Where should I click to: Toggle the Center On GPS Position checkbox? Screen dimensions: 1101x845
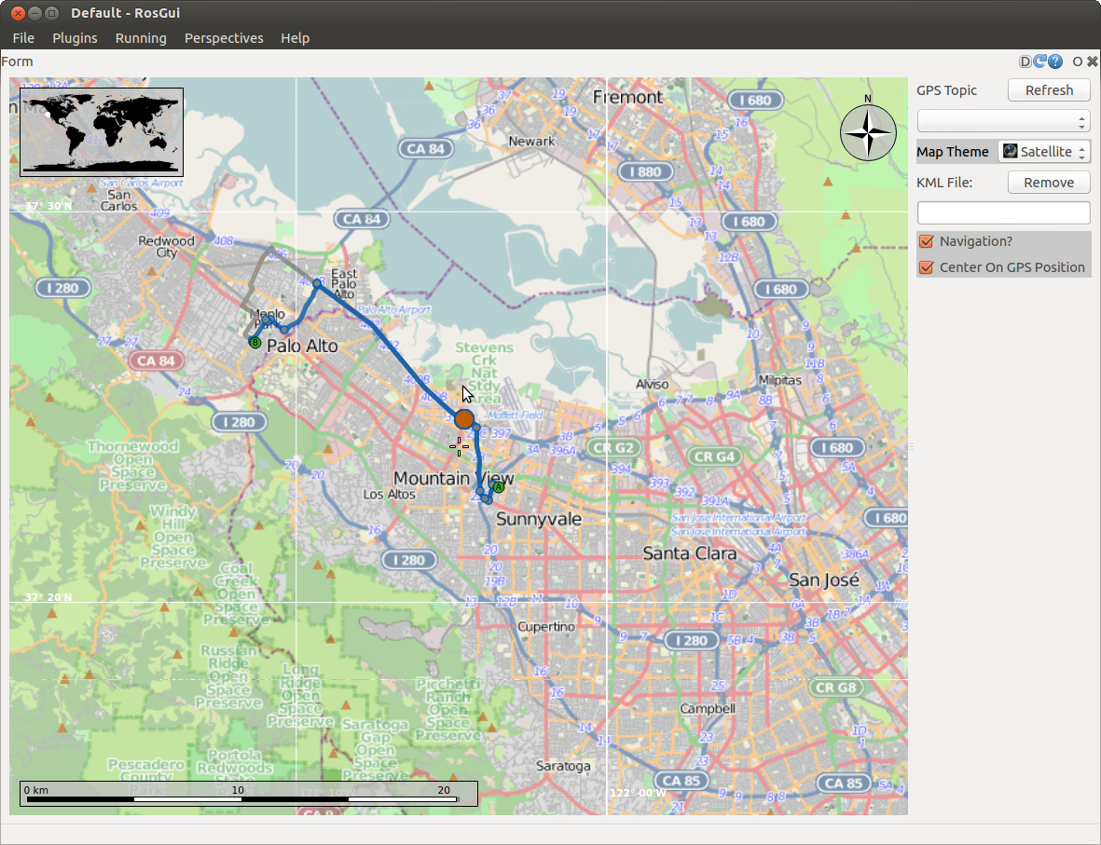[x=927, y=267]
